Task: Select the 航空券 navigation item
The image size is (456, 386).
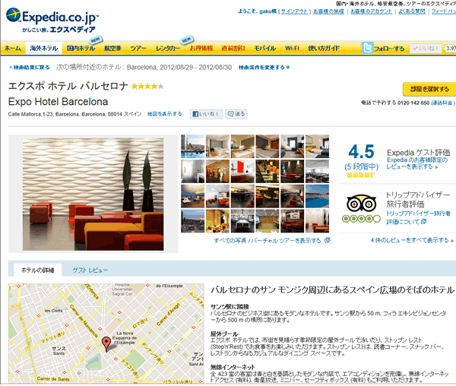Action: pyautogui.click(x=112, y=49)
